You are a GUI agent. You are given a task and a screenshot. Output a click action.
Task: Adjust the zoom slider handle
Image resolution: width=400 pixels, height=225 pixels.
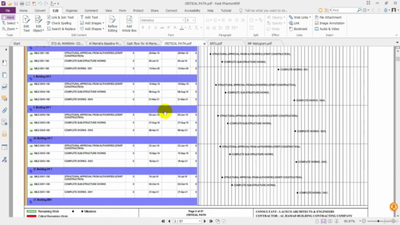[x=379, y=221]
